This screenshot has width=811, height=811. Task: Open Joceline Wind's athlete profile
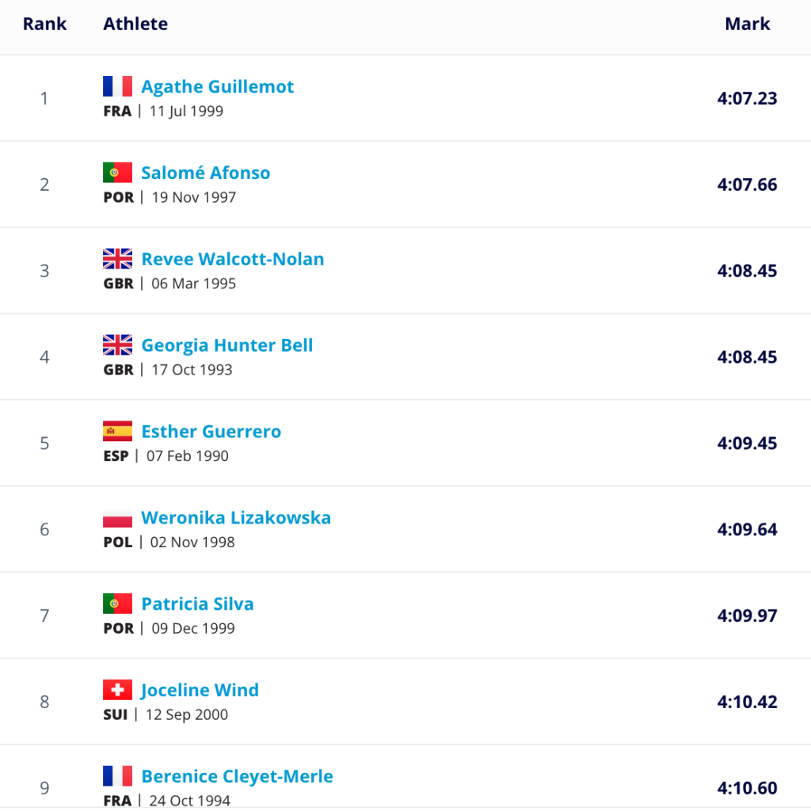(x=200, y=691)
